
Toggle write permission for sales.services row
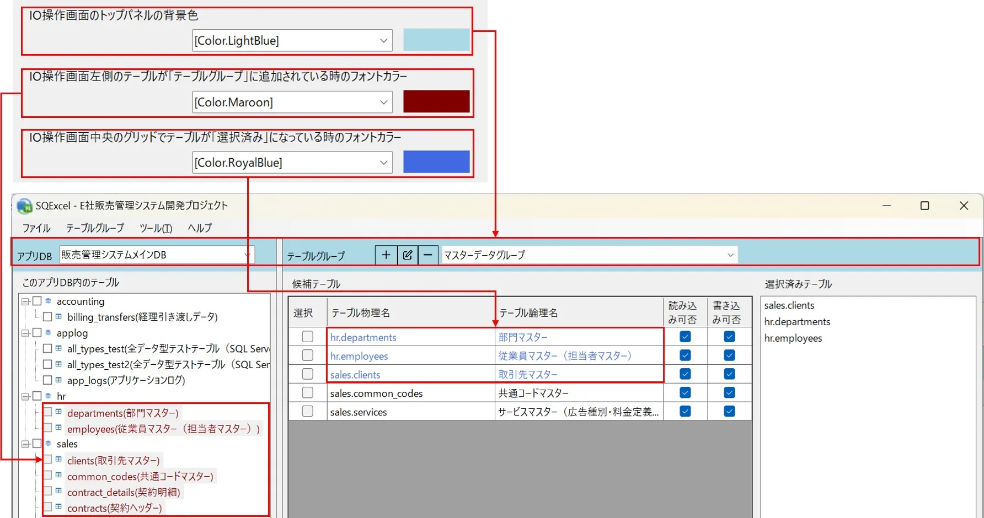(729, 412)
